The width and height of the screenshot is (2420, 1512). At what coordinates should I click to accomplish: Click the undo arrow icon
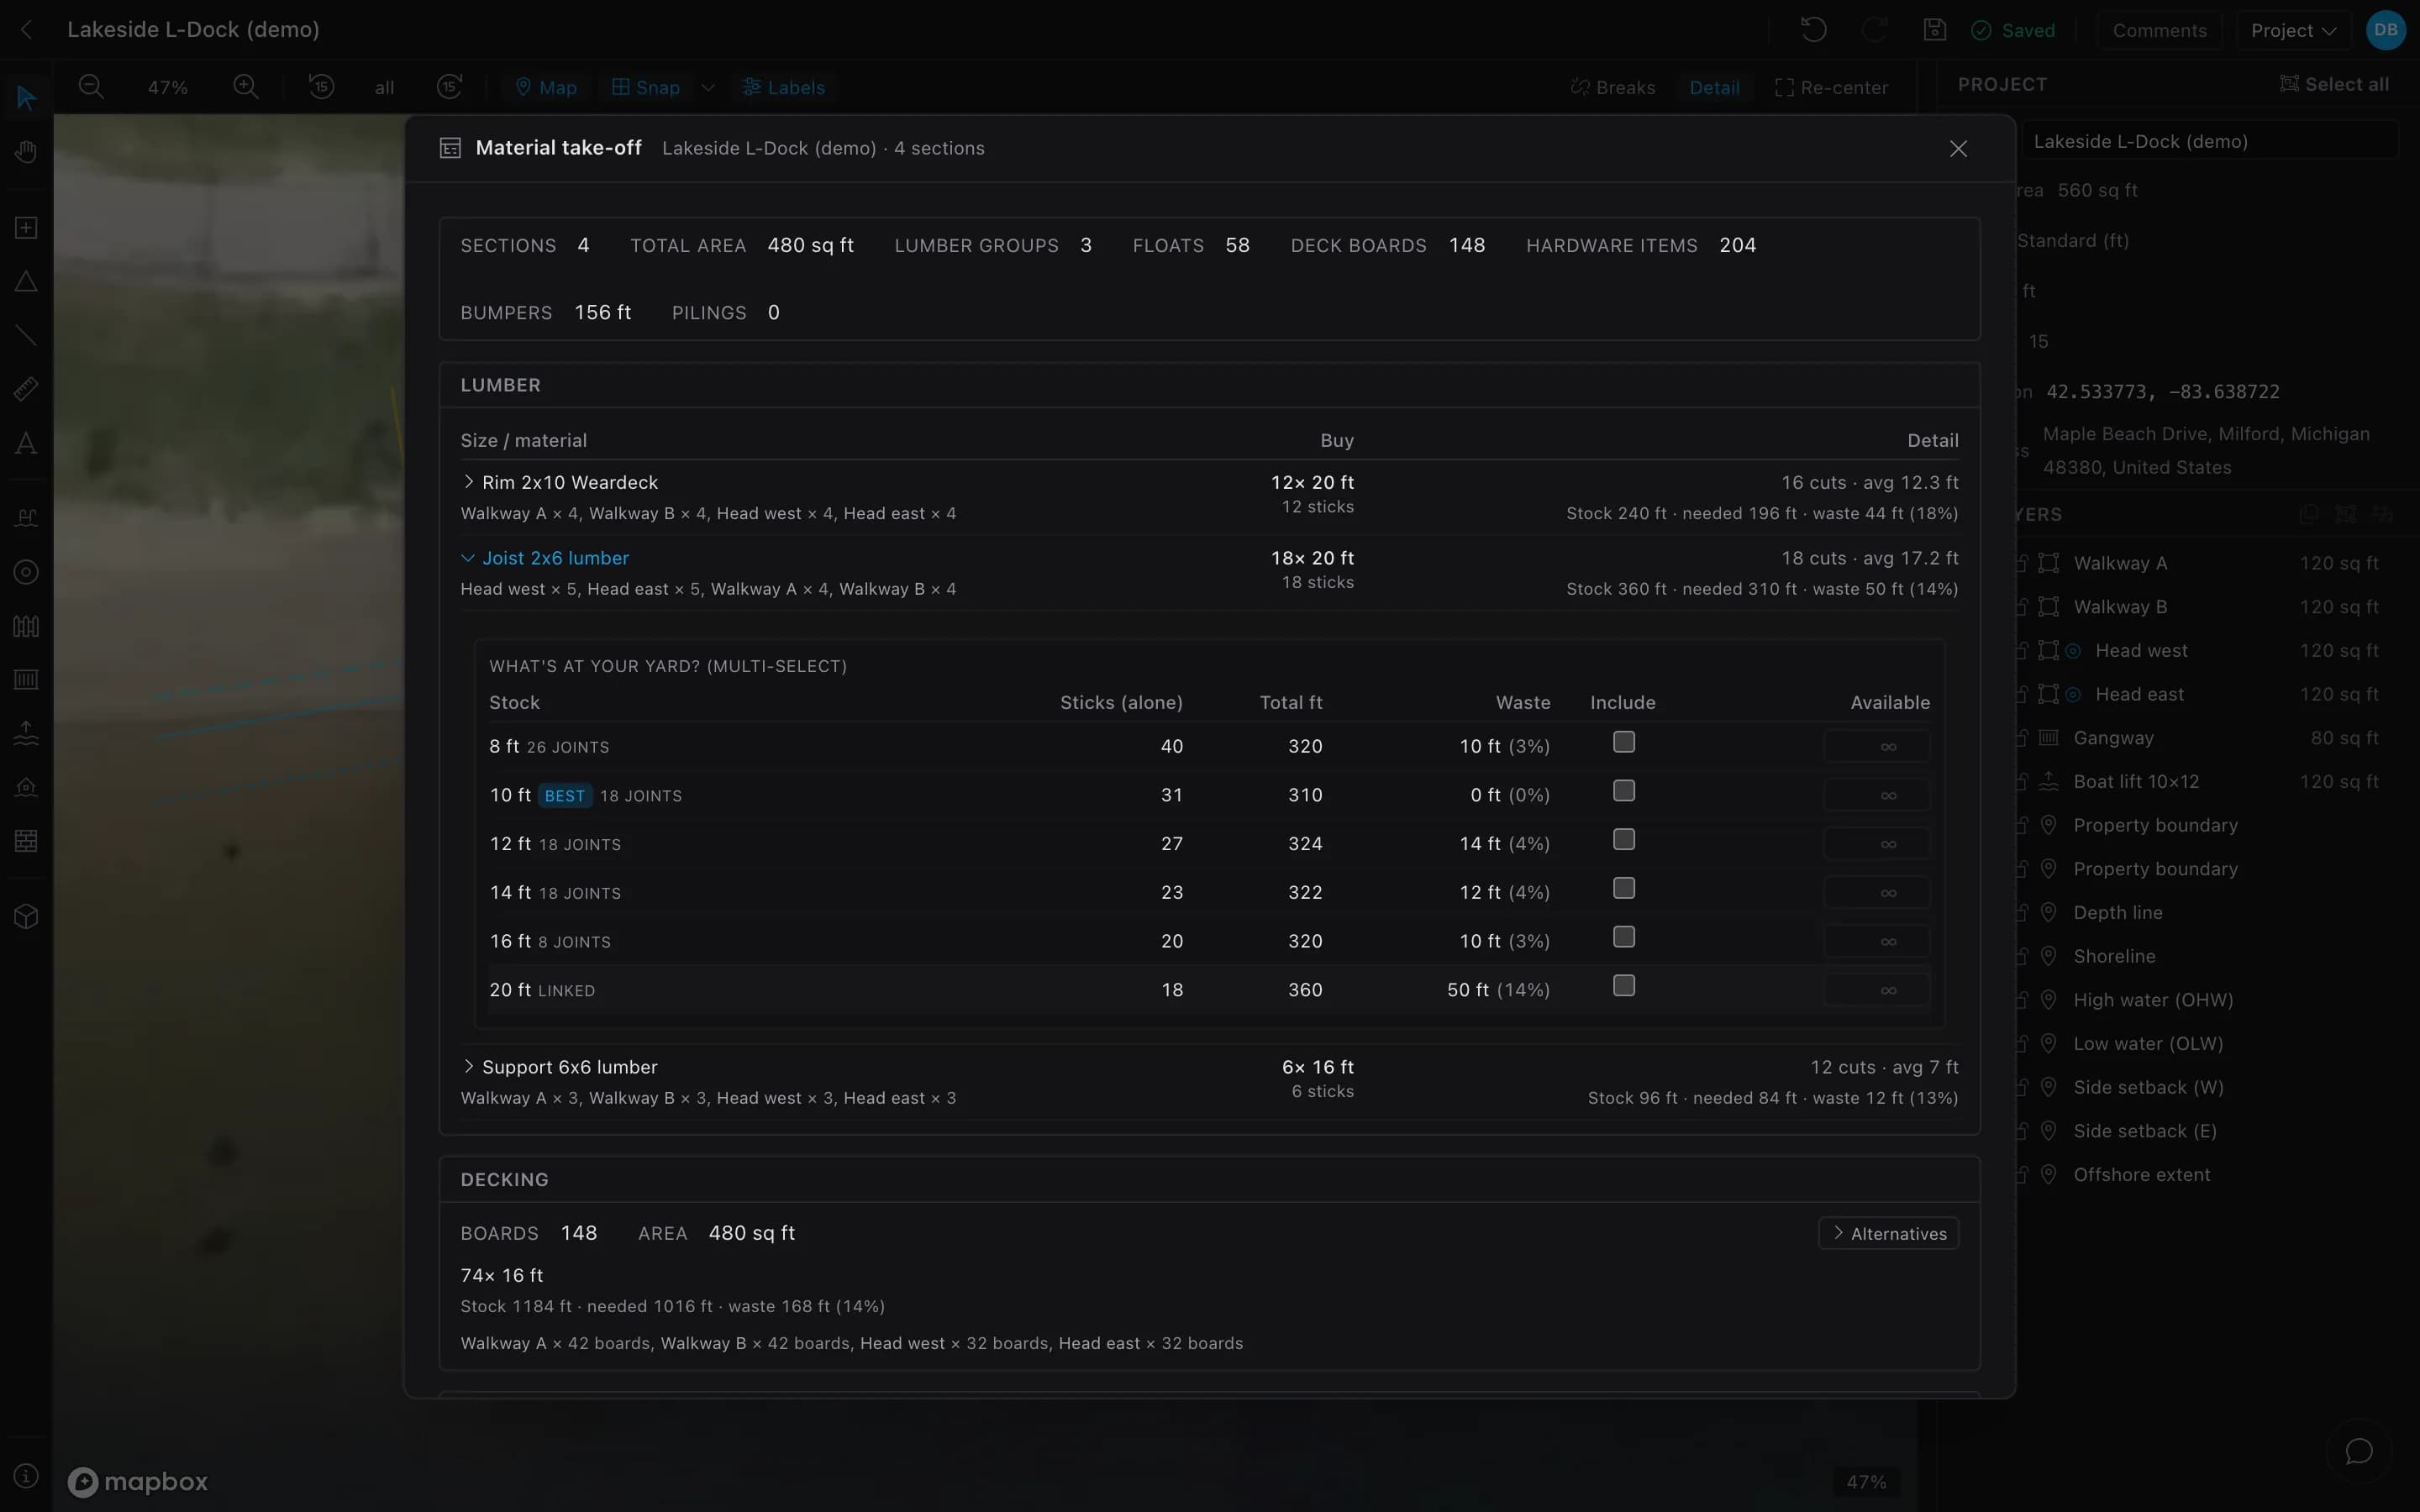click(x=1813, y=30)
